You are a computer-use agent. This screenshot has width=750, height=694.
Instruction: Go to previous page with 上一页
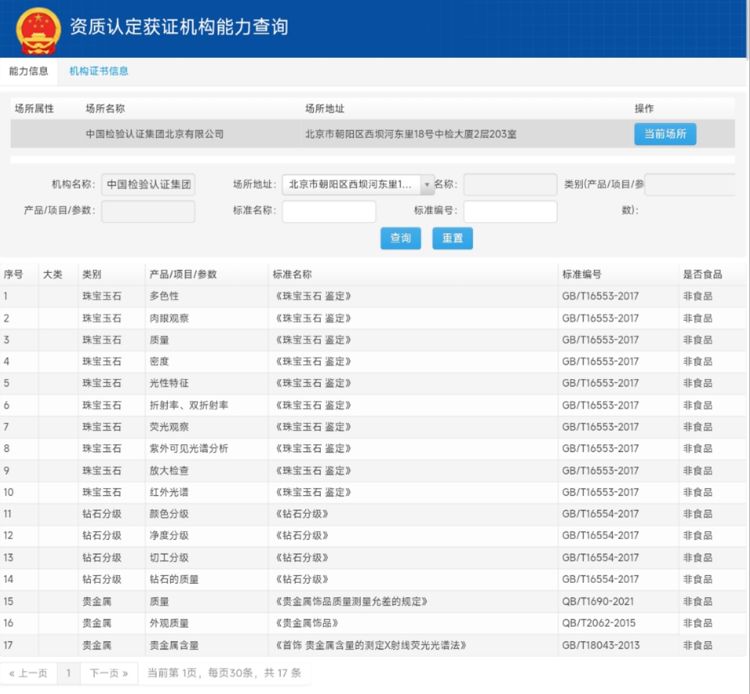[29, 673]
